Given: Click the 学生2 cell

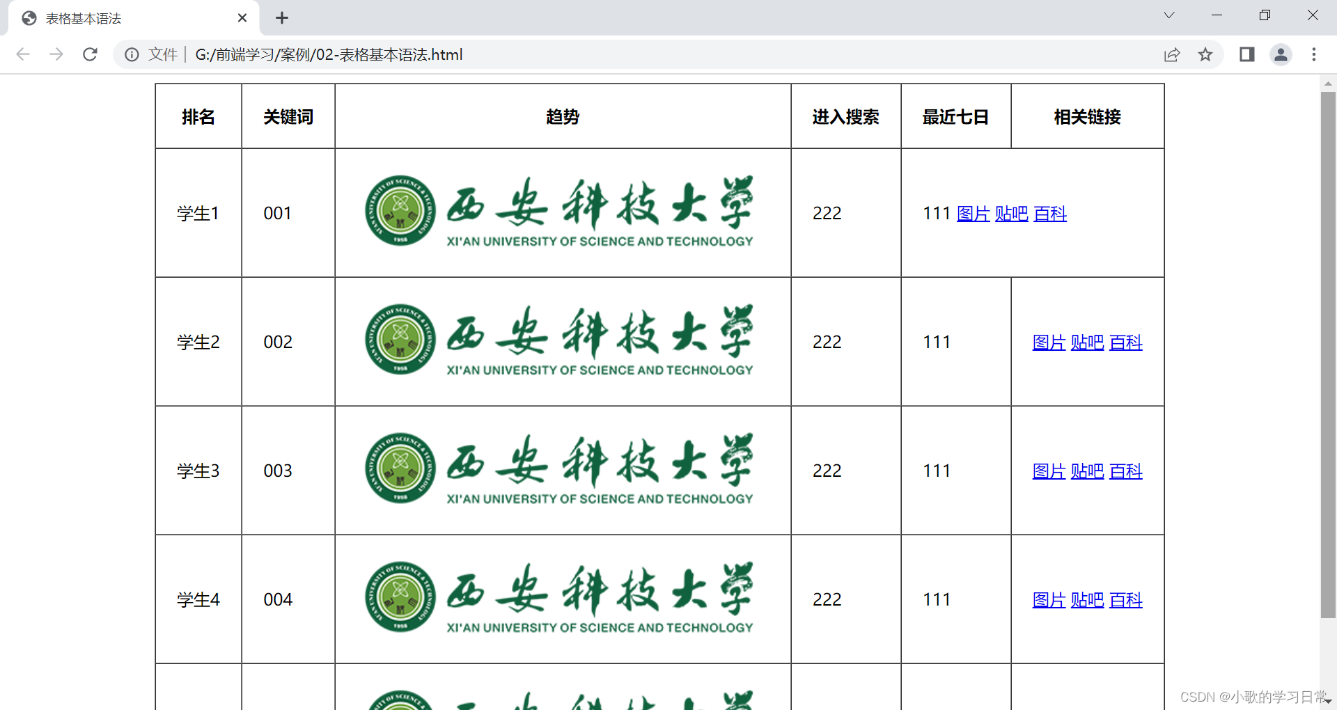Looking at the screenshot, I should (x=198, y=342).
